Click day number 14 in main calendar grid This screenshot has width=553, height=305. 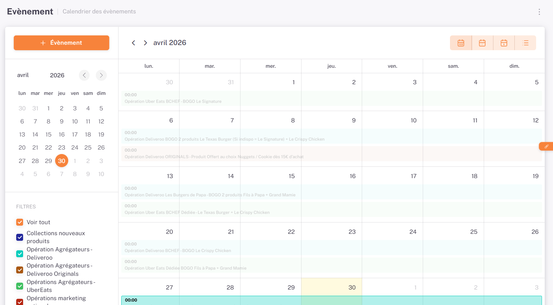[x=231, y=176]
